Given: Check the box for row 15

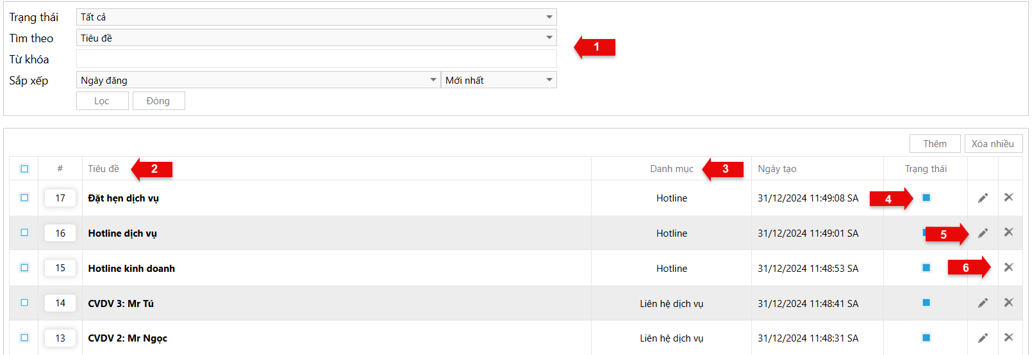Looking at the screenshot, I should click(24, 267).
